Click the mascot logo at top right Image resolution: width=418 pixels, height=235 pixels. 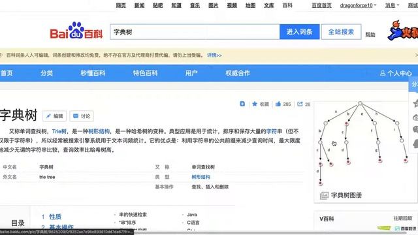[402, 30]
